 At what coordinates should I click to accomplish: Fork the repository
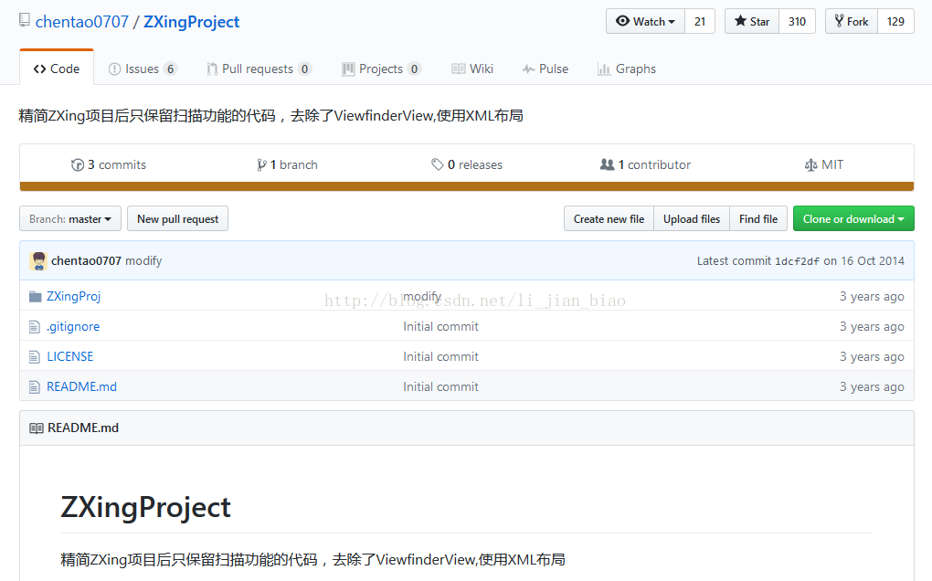[x=852, y=21]
